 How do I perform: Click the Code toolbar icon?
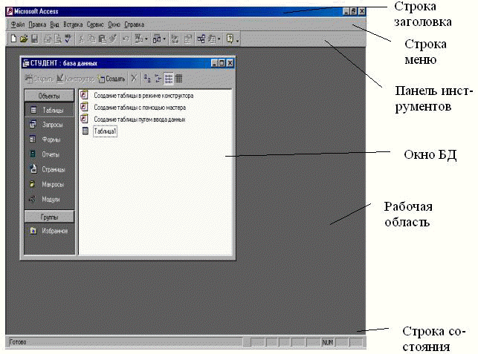click(x=175, y=39)
